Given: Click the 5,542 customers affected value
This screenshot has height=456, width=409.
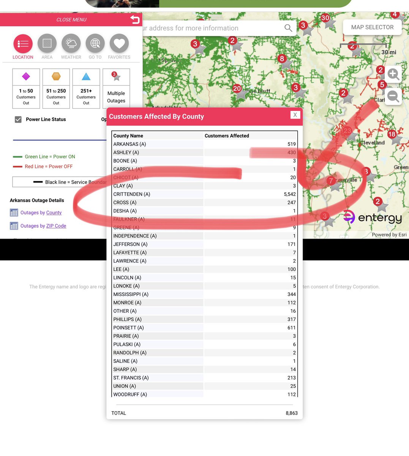Looking at the screenshot, I should point(290,194).
